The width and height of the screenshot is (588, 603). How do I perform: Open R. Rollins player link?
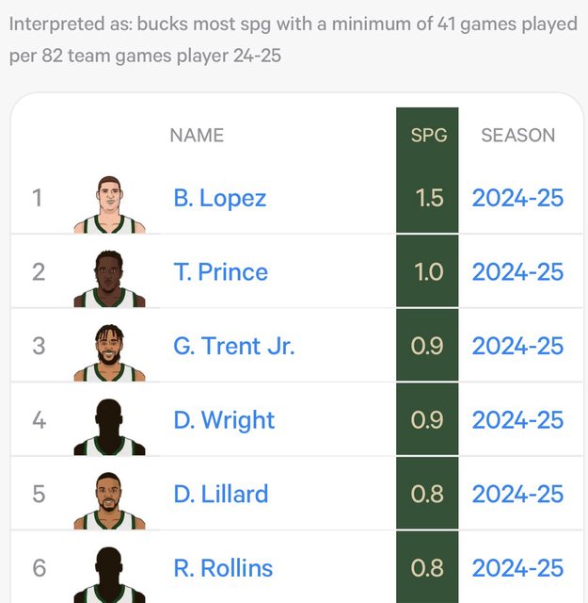223,568
